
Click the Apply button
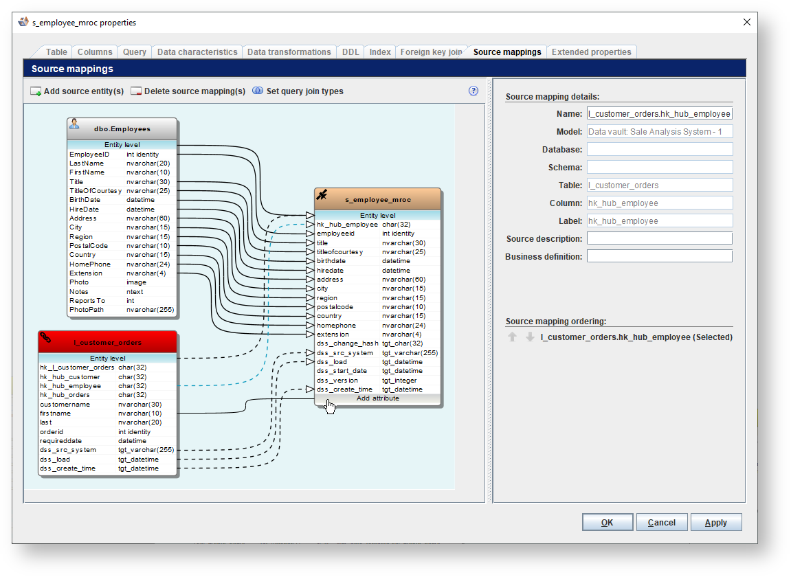coord(715,523)
